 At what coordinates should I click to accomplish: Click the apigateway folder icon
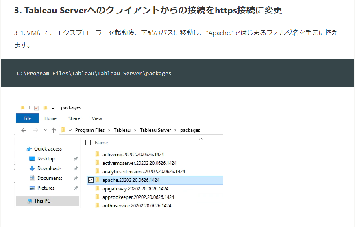coord(97,188)
